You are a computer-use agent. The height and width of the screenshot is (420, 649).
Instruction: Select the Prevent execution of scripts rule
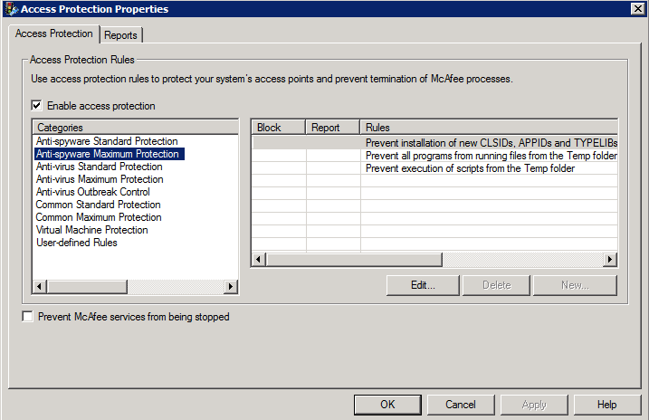click(470, 168)
